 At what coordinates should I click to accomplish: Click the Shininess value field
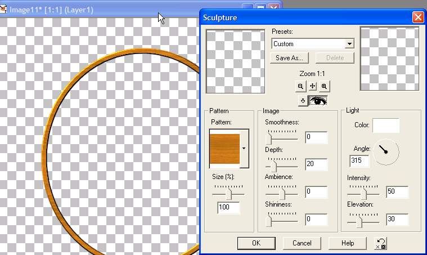(x=316, y=219)
